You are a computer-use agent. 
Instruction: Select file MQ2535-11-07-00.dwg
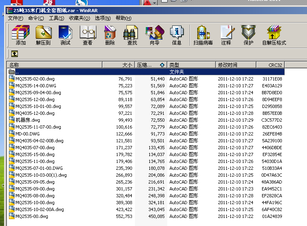click(x=147, y=127)
